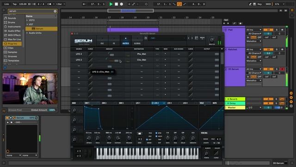Select the ENV 1 tab in Serum
The image size is (296, 167).
[x=87, y=103]
